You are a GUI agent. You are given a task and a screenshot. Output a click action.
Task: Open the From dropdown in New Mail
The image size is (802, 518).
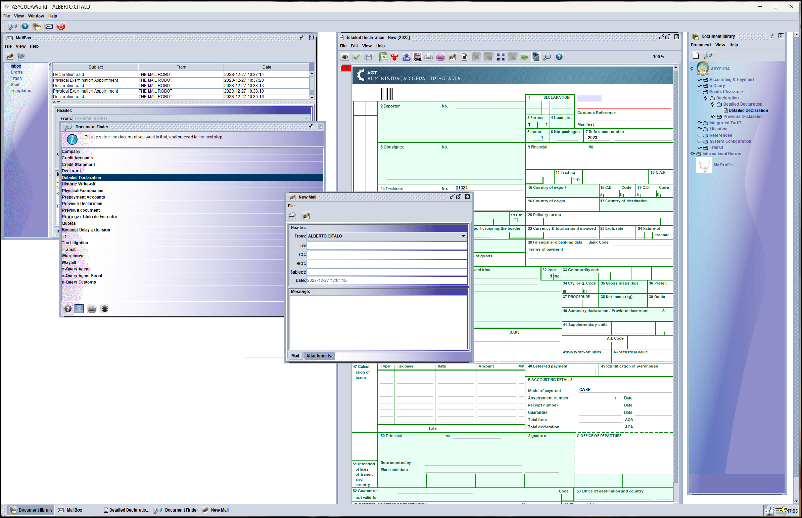pos(463,236)
